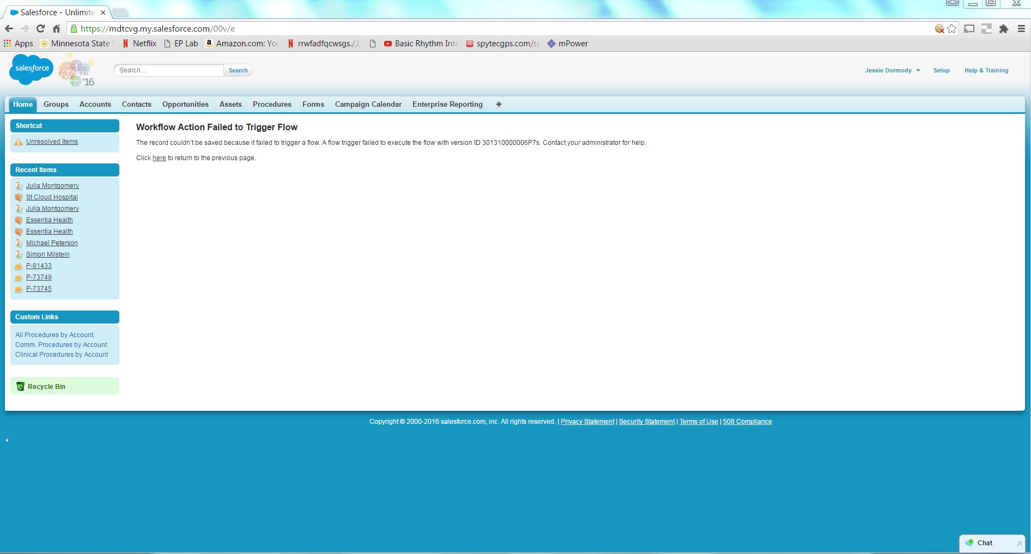The width and height of the screenshot is (1031, 554).
Task: Click the grey checkered extension icon
Action: point(986,29)
